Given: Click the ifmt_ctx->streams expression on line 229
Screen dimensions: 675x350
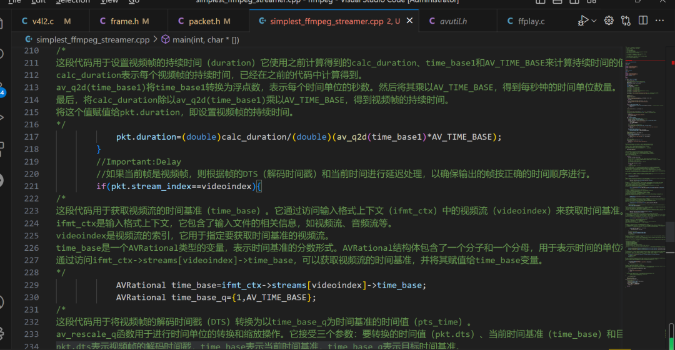Looking at the screenshot, I should [264, 285].
